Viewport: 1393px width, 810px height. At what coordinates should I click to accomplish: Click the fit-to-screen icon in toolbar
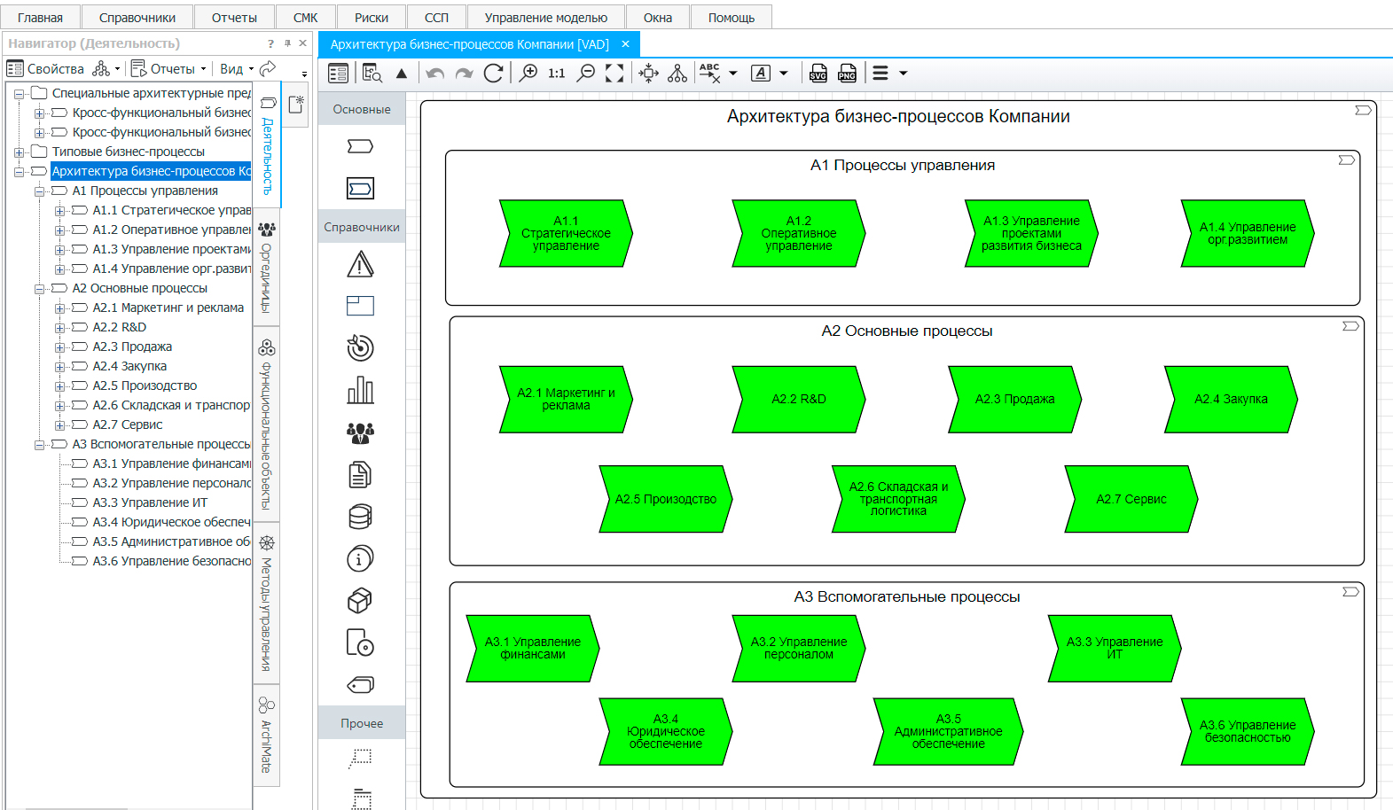[614, 74]
